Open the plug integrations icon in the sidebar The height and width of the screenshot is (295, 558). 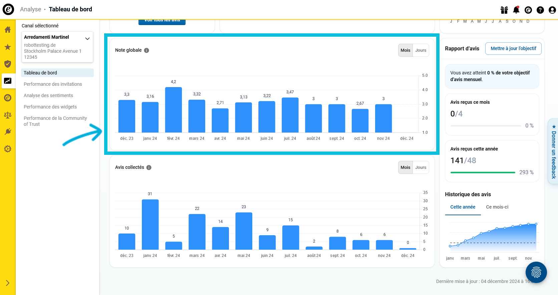(8, 131)
